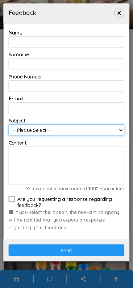Click the Content field label
Viewport: 133px width, 288px height.
coord(18,143)
